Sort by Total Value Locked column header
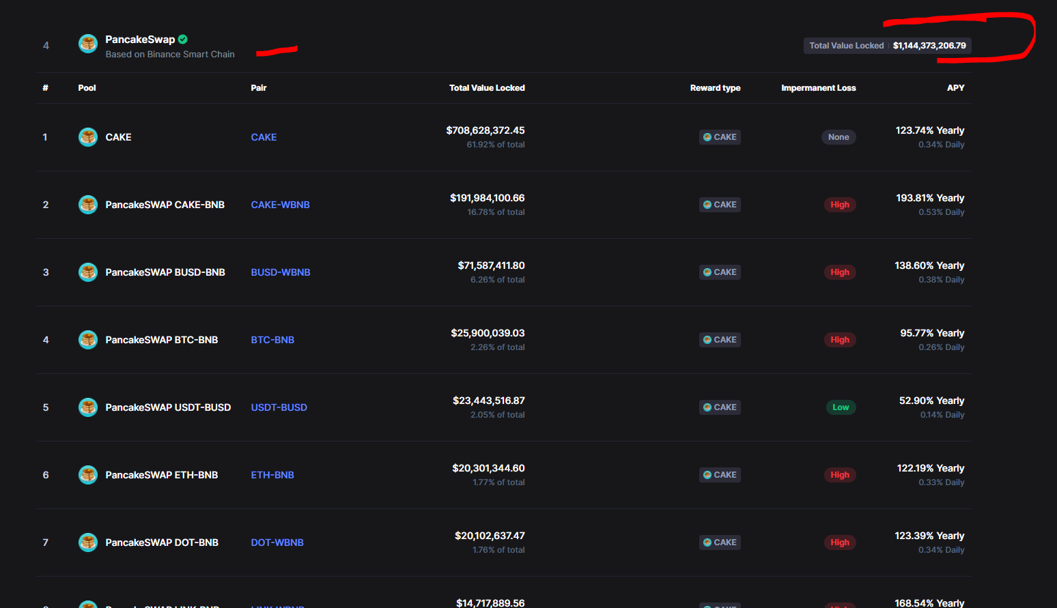 pyautogui.click(x=487, y=88)
